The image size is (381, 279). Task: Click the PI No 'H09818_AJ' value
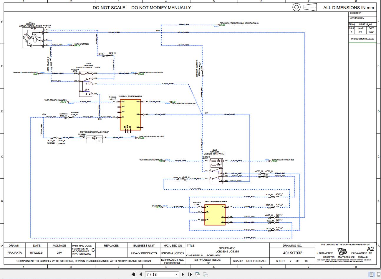[365, 24]
